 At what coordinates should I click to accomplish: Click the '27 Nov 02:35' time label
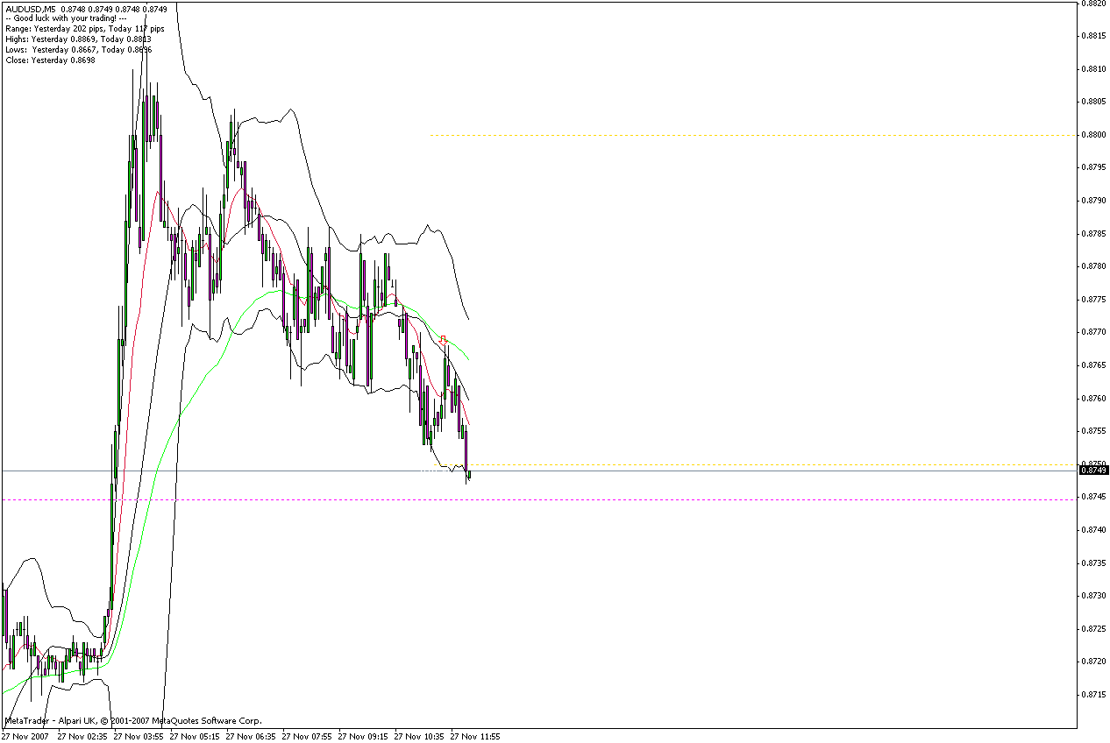(82, 737)
